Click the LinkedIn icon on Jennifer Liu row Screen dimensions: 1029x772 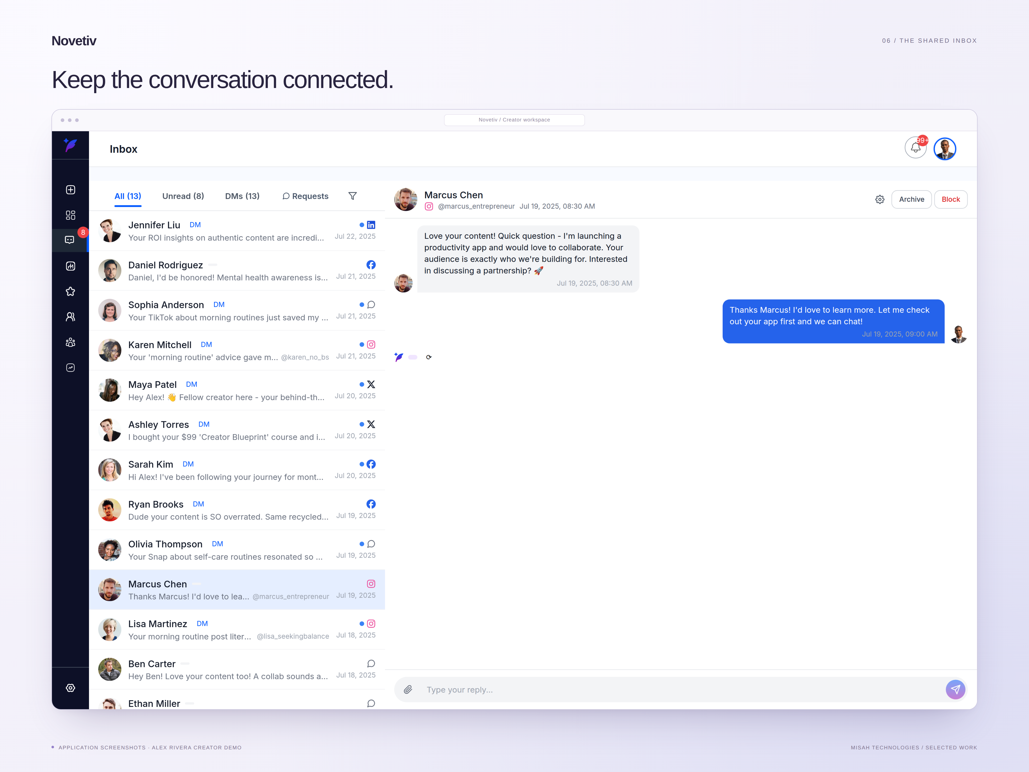(x=371, y=225)
